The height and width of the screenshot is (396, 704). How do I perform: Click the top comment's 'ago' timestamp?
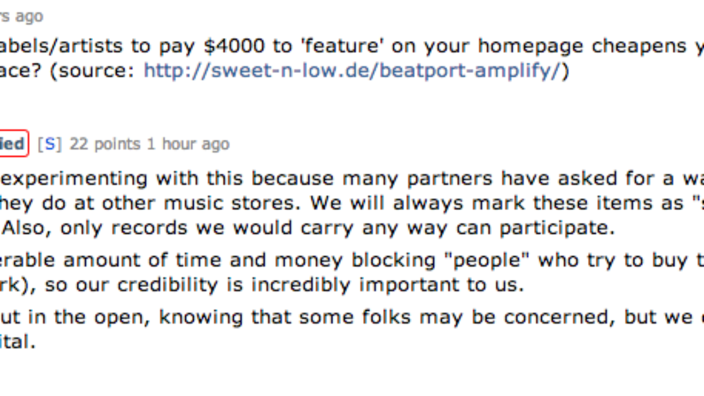tap(29, 16)
